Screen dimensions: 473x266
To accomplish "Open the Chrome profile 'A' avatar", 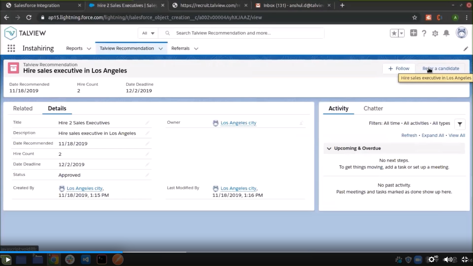I will tap(455, 17).
